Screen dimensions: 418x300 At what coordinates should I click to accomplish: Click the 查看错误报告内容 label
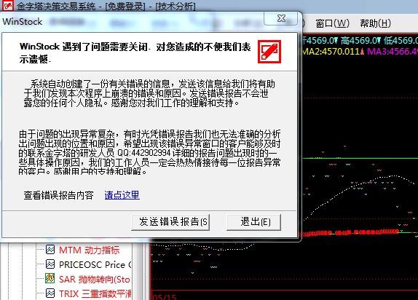point(59,195)
